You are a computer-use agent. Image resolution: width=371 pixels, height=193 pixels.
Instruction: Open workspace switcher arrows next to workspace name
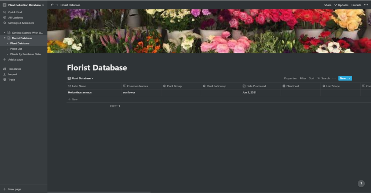click(x=43, y=5)
